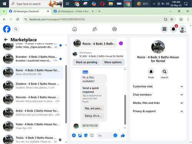Viewport: 192px width, 144px height.
Task: Open Marcelo's conversation
Action: [x=32, y=99]
